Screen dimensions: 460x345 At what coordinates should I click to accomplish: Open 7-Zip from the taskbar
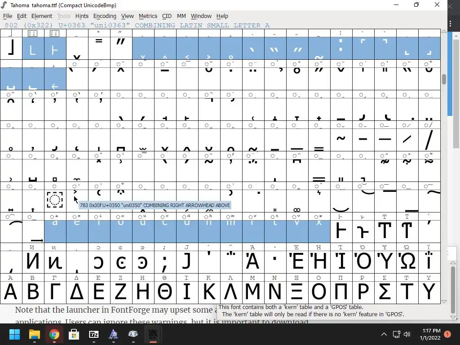(x=93, y=334)
